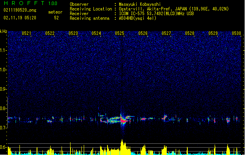Click the 0529 time marker

click(x=213, y=33)
